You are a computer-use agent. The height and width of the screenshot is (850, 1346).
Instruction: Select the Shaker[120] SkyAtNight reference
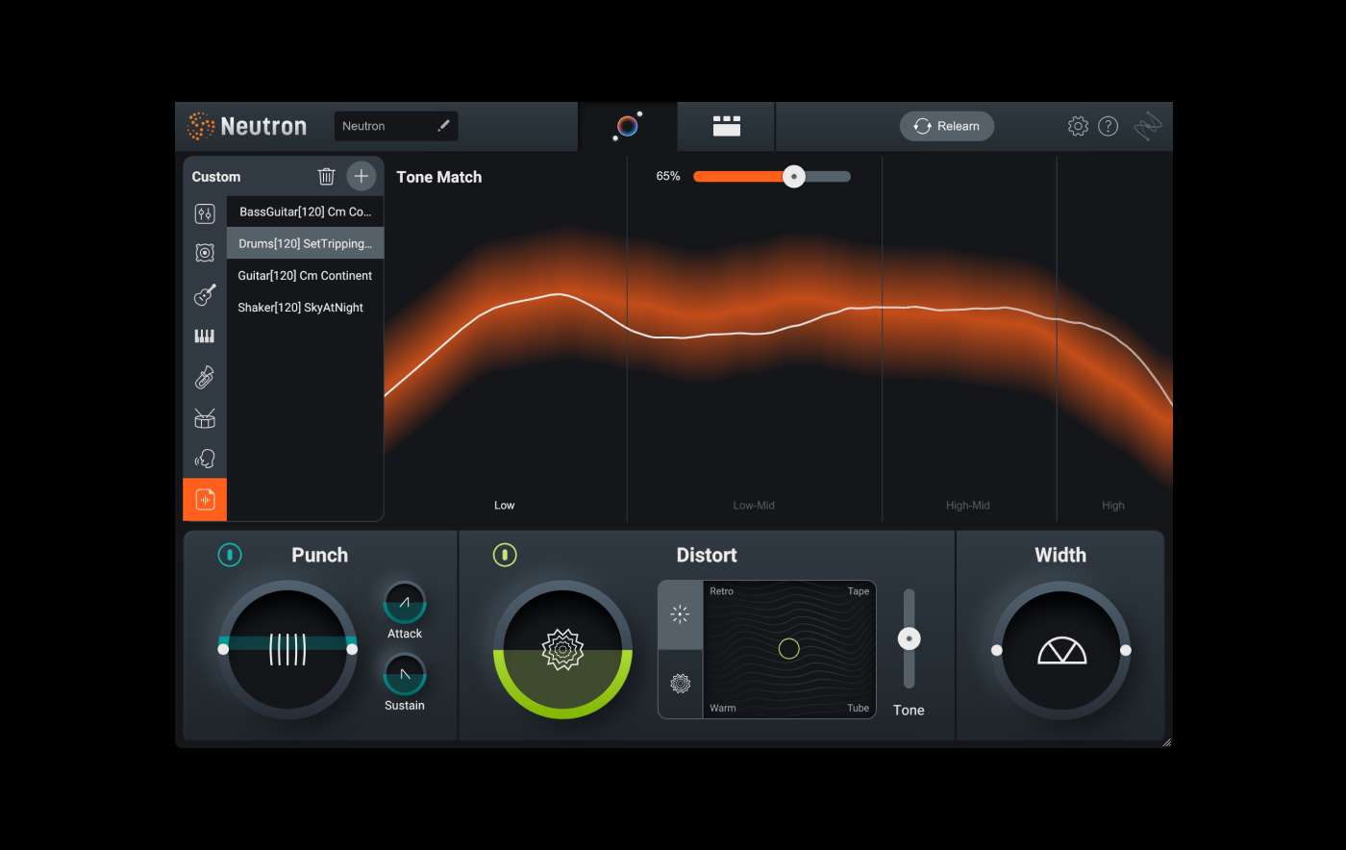pos(305,307)
